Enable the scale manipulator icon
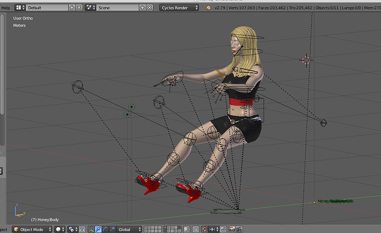This screenshot has width=381, height=233. [112, 229]
